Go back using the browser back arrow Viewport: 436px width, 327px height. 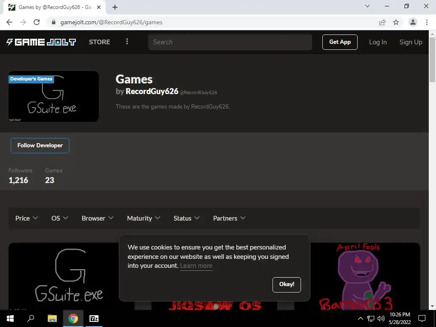pyautogui.click(x=9, y=22)
